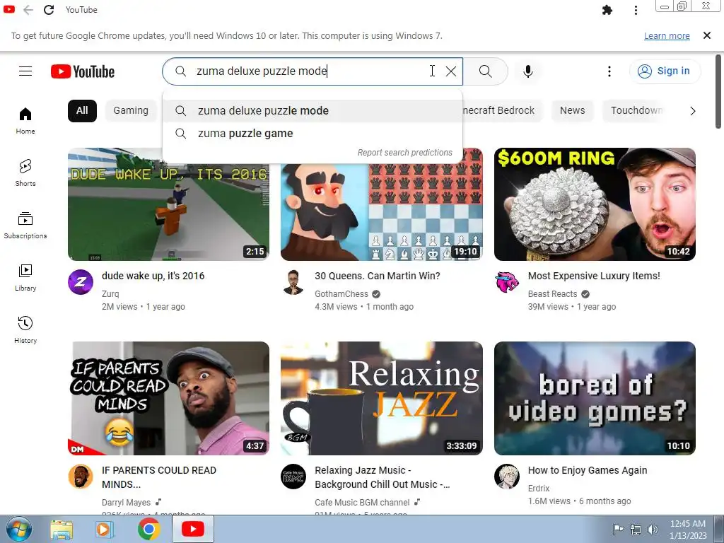Screen dimensions: 724x543
Task: Open Darryl Mayes channel avatar
Action: 81,477
